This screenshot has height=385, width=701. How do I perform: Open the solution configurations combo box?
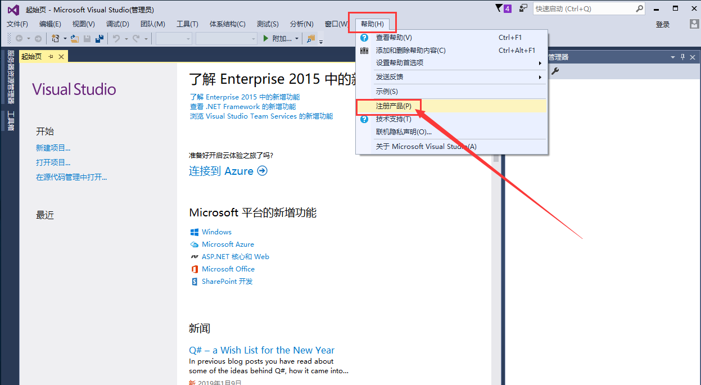point(174,38)
